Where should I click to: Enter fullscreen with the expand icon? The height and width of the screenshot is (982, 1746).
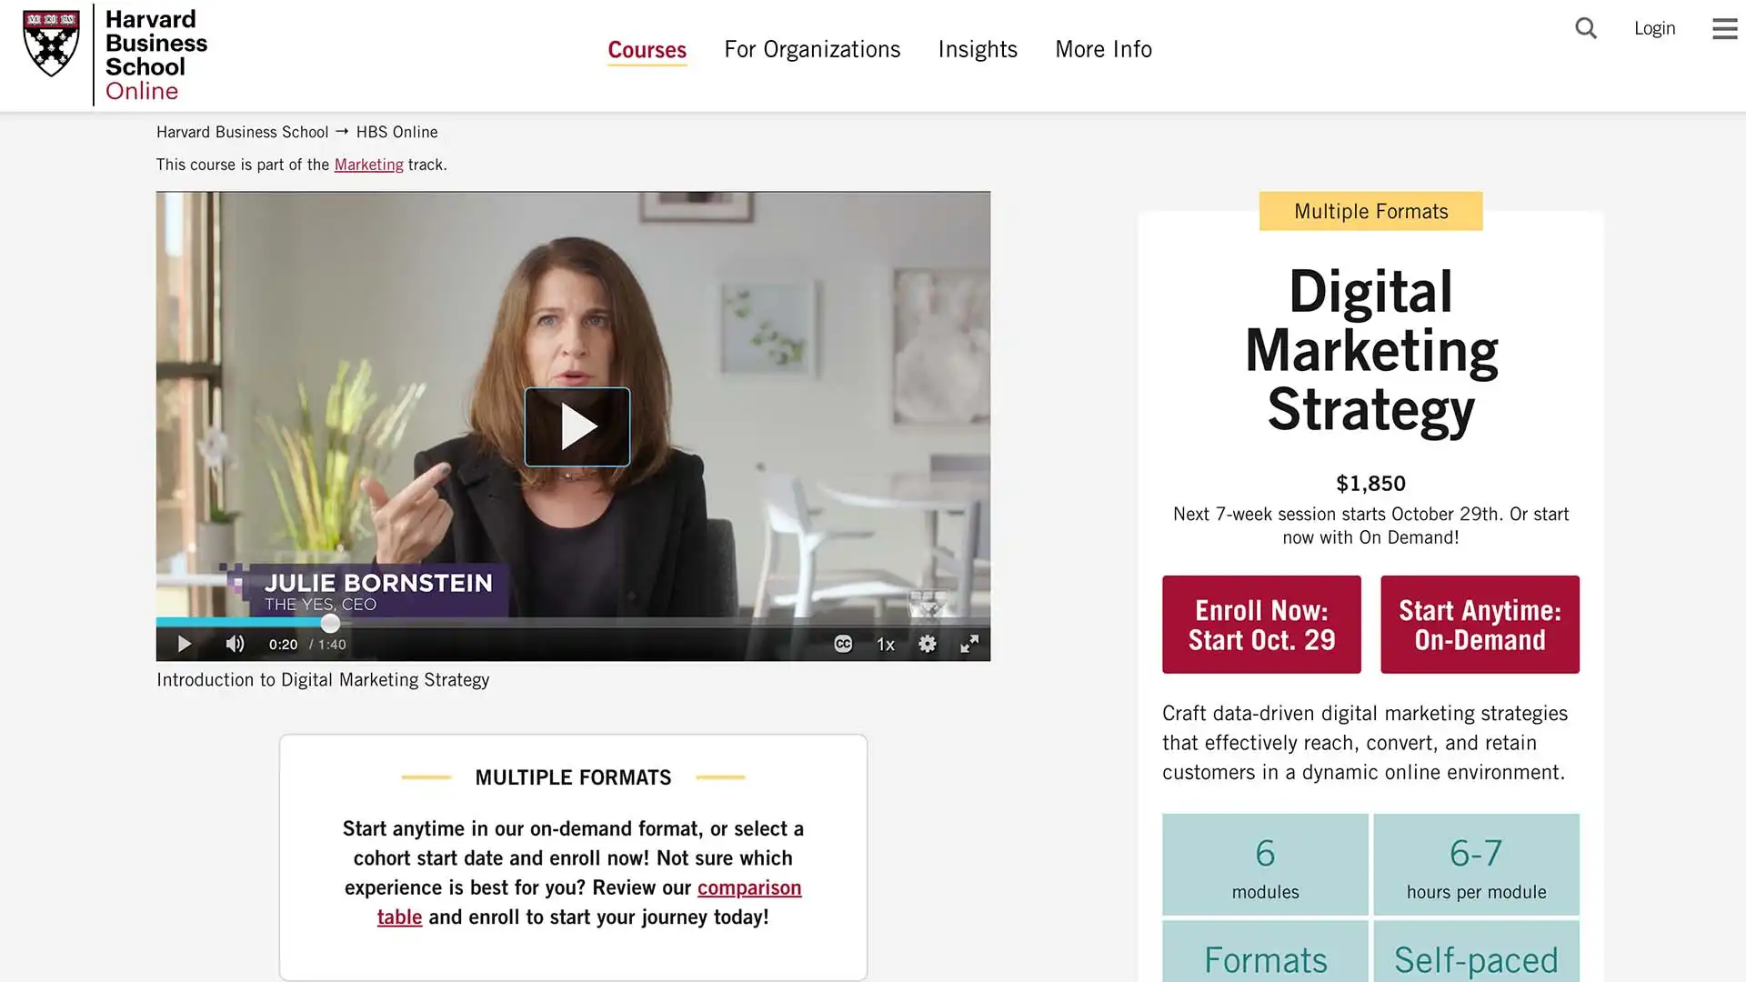(969, 644)
